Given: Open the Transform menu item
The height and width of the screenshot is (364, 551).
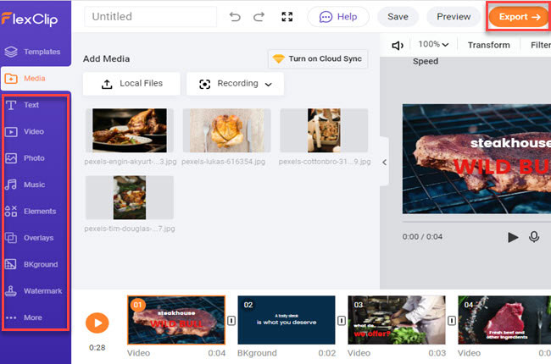Looking at the screenshot, I should coord(488,45).
